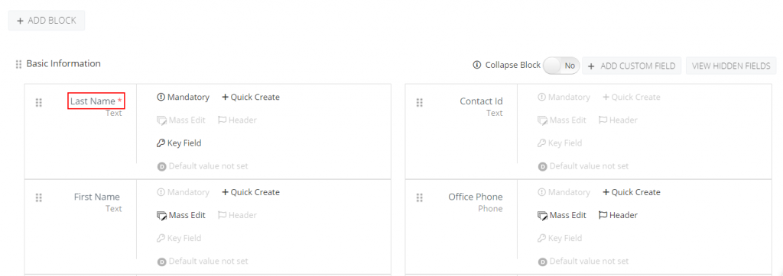
Task: Click Add Custom Field button
Action: coord(632,66)
